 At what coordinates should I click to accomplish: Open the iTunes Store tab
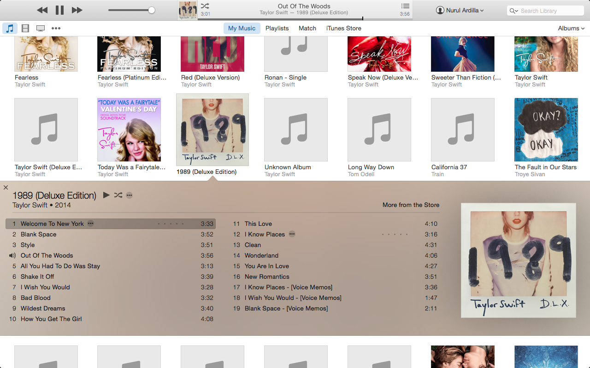click(x=344, y=28)
